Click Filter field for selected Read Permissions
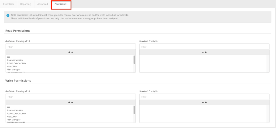The image size is (276, 128). pyautogui.click(x=204, y=47)
